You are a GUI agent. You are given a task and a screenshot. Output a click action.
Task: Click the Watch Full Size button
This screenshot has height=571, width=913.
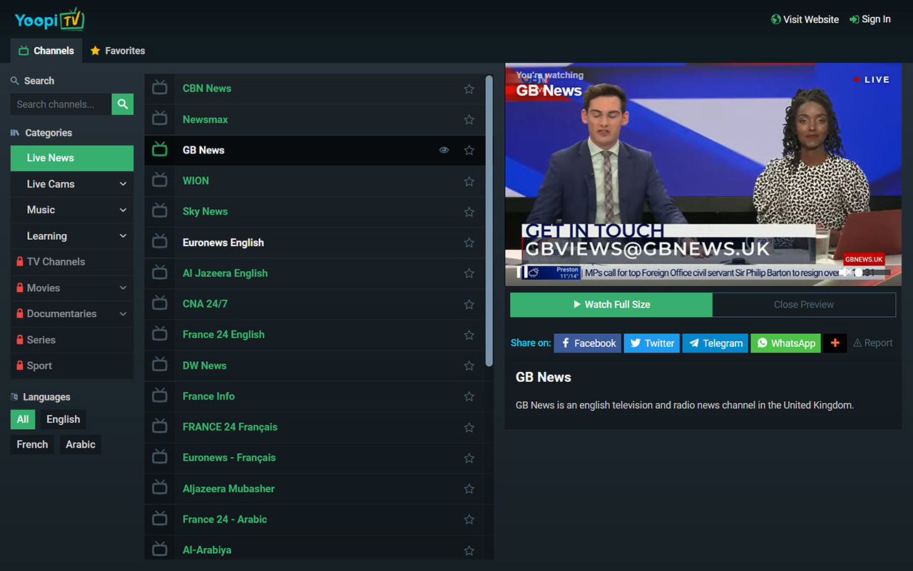(611, 305)
